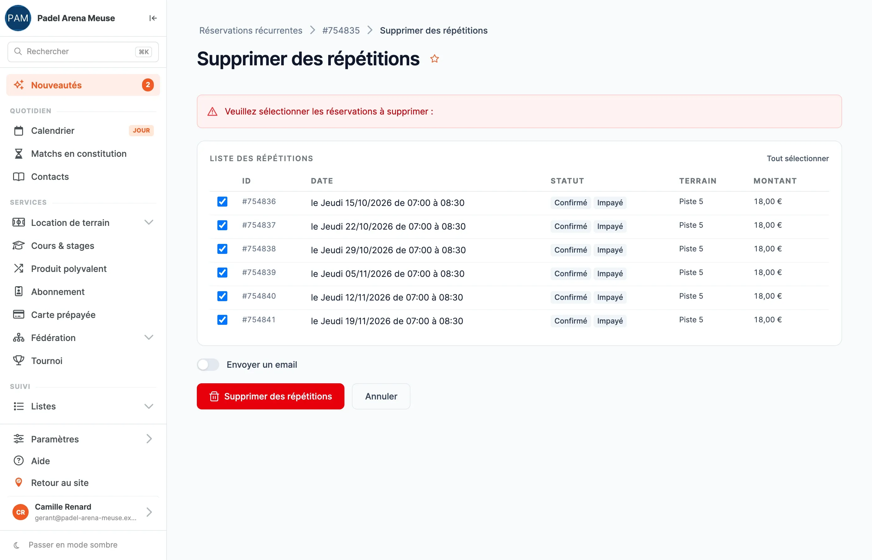This screenshot has height=560, width=872.
Task: Open Camille Renard account menu arrow
Action: coord(149,512)
